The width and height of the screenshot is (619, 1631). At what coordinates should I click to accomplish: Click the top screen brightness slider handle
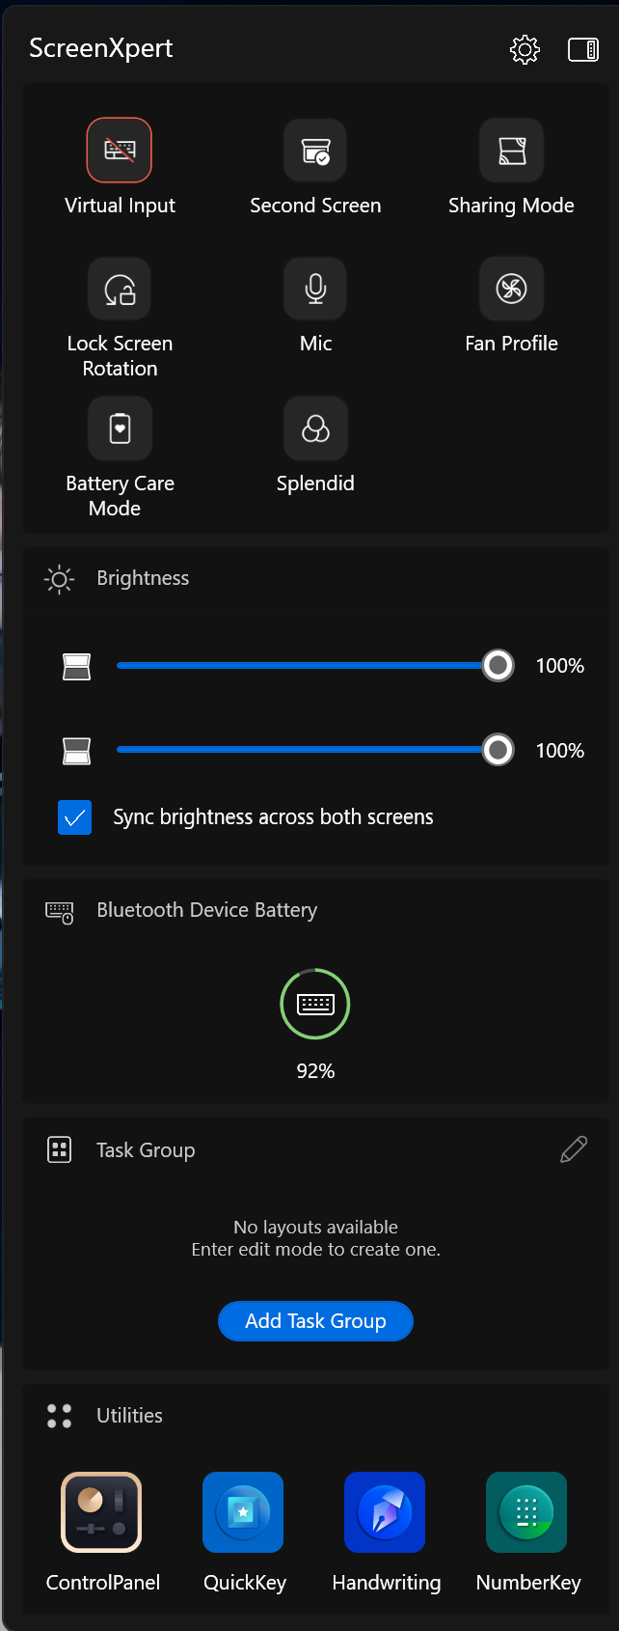[x=498, y=665]
